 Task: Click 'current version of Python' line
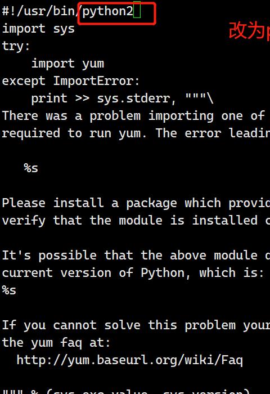pyautogui.click(x=133, y=273)
